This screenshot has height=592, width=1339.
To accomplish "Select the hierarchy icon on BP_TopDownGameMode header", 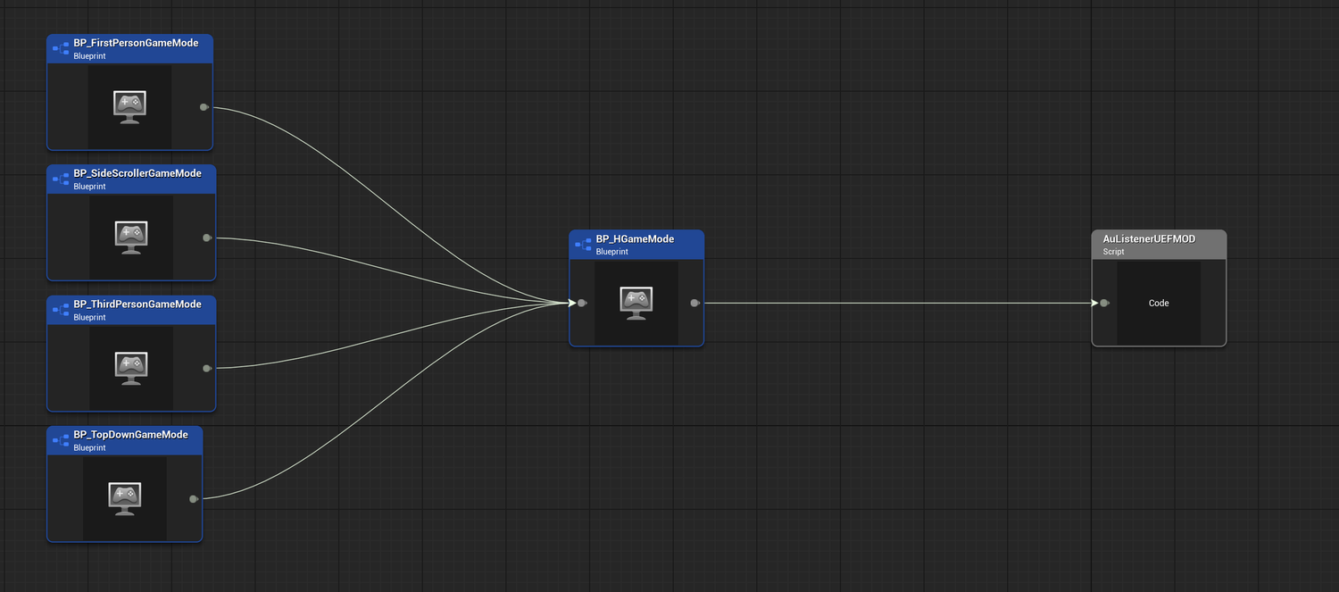I will point(60,440).
